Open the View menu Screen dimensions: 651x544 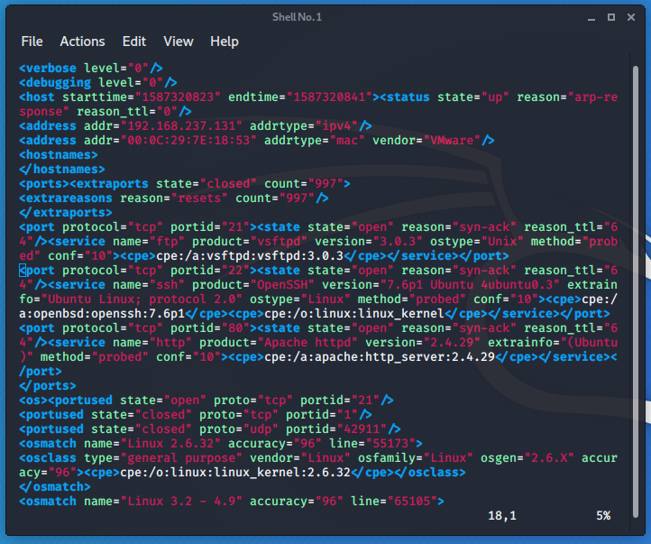pyautogui.click(x=179, y=41)
